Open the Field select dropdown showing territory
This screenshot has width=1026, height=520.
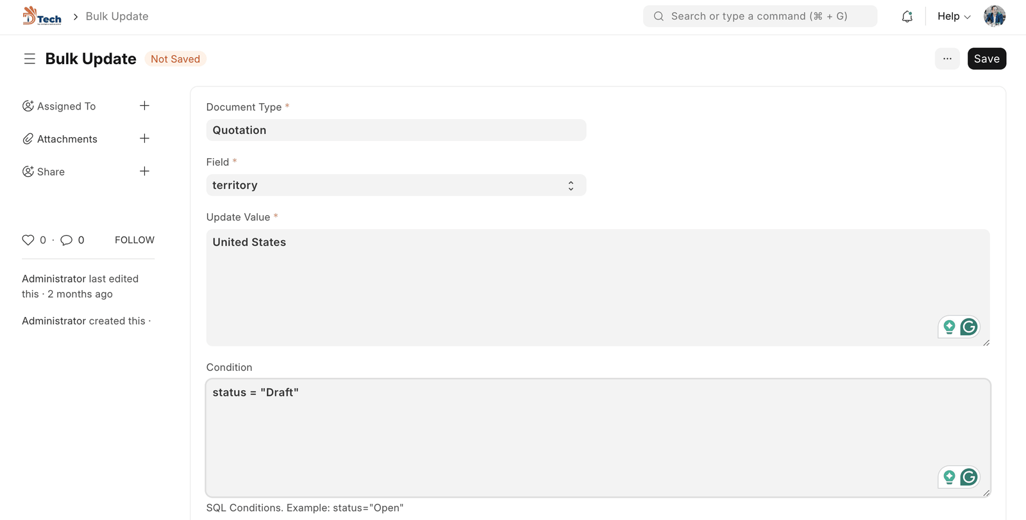coord(396,185)
